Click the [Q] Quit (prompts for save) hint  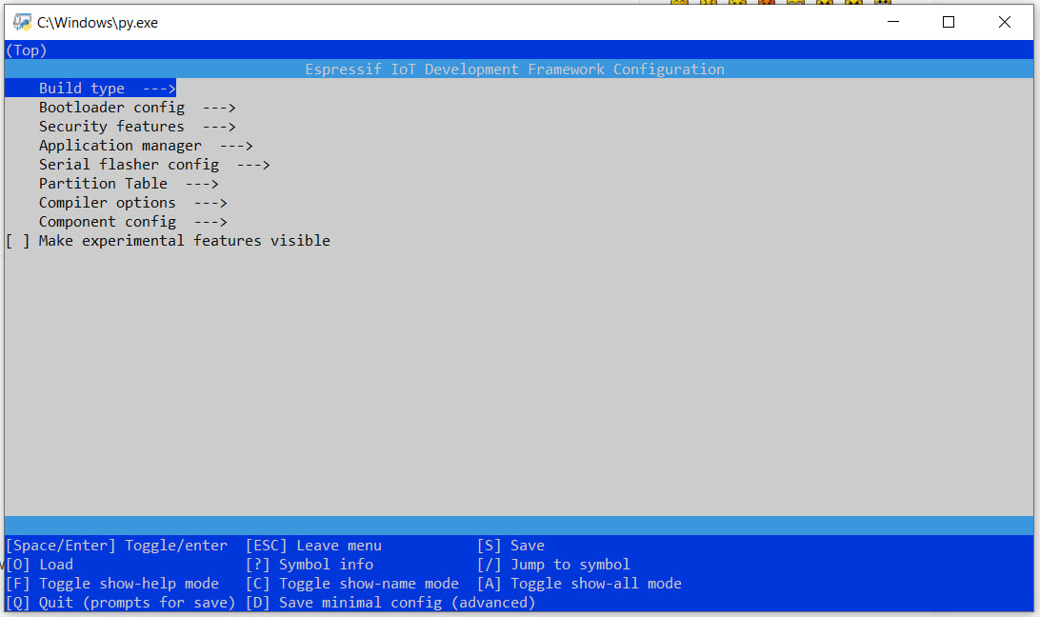[x=120, y=603]
